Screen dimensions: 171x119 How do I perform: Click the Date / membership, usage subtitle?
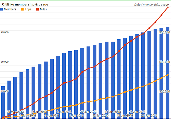151,5
